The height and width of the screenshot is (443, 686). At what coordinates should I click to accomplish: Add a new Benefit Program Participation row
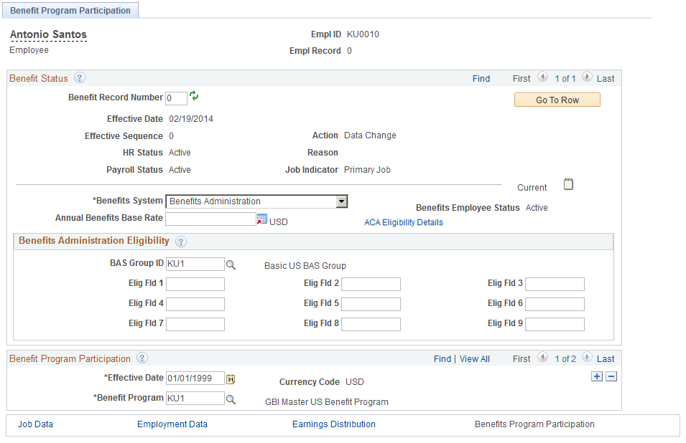click(x=597, y=376)
